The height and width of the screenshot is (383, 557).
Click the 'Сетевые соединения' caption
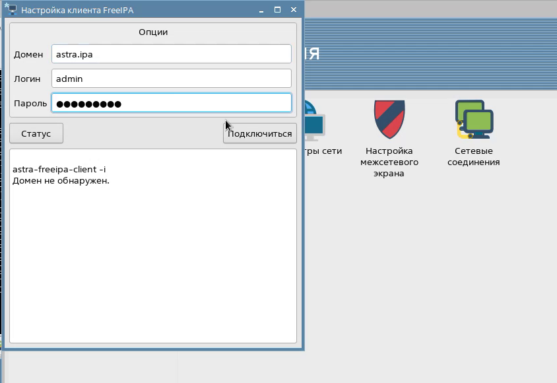(x=474, y=157)
